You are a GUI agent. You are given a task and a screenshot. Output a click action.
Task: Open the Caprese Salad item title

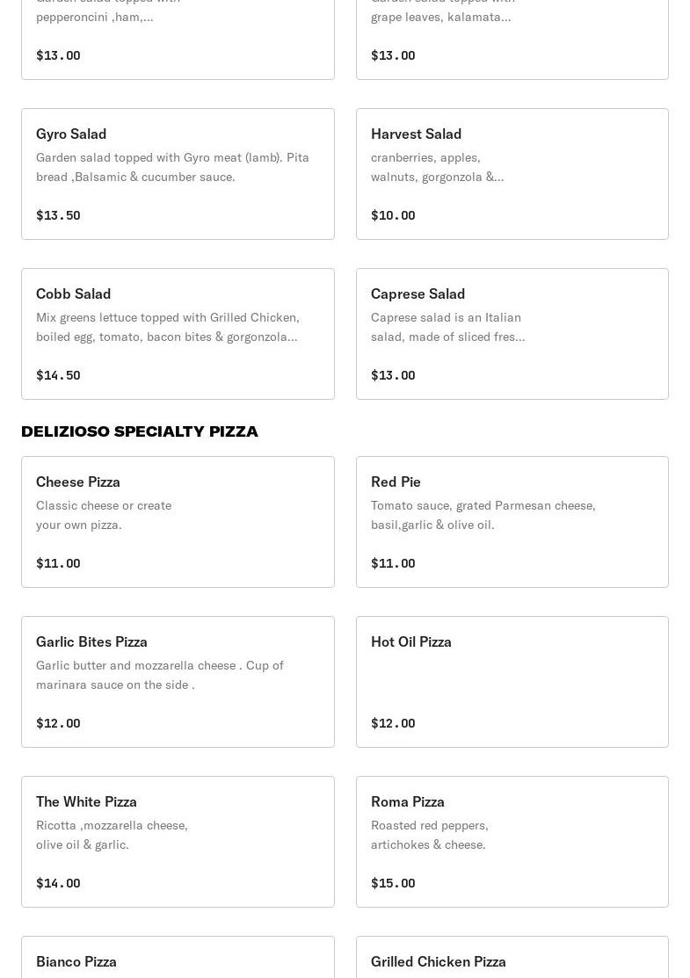point(418,293)
